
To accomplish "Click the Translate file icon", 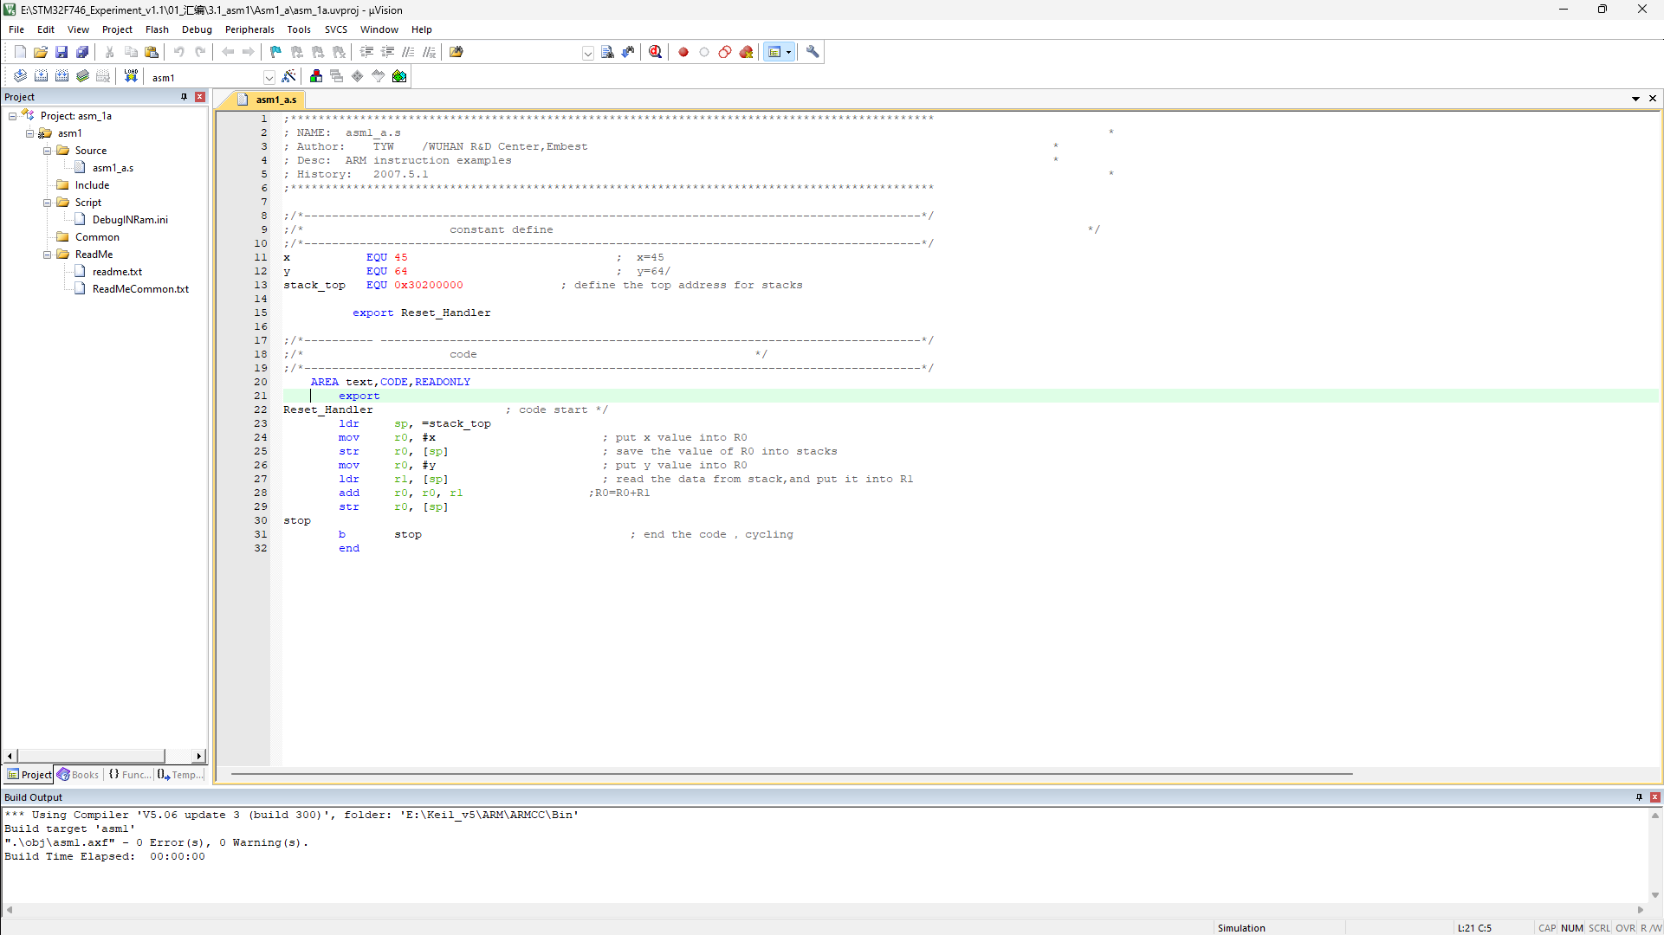I will pos(20,76).
